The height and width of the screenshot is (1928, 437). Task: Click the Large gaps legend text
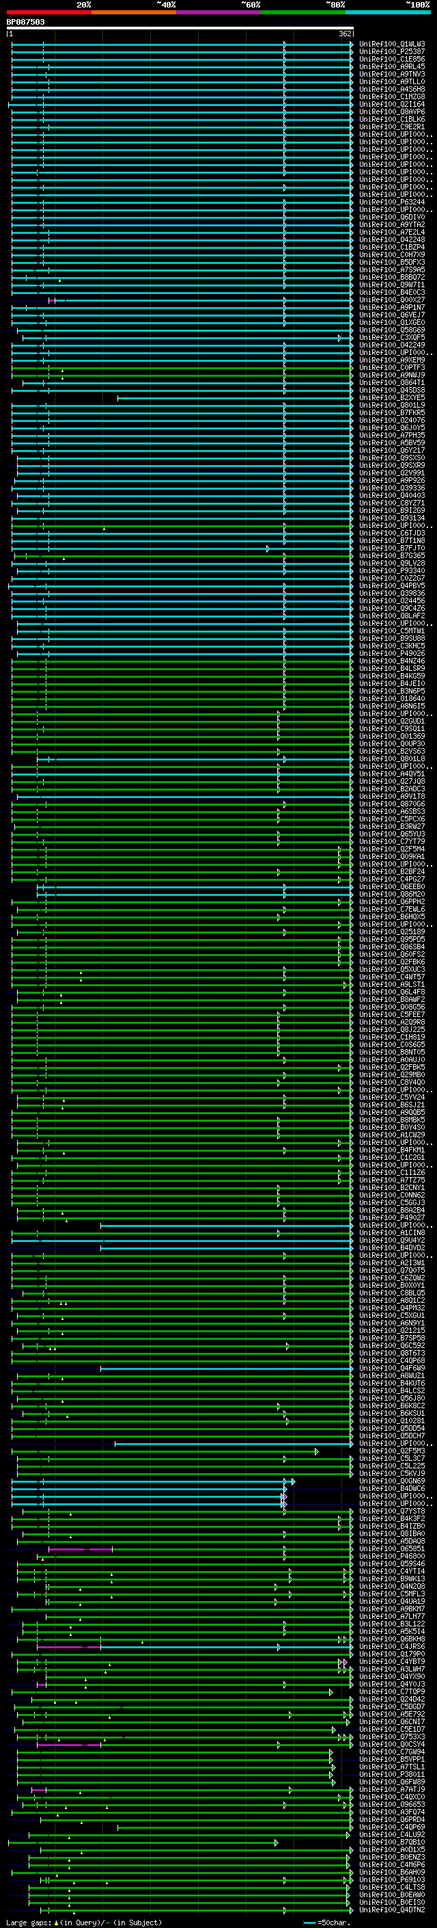coord(84,1923)
